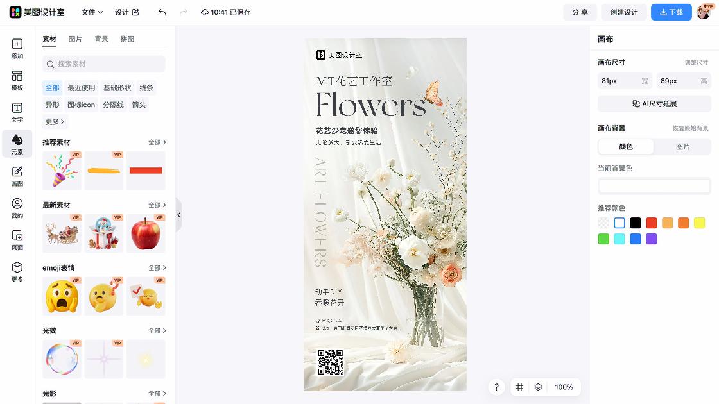Click the help question mark icon

point(496,387)
